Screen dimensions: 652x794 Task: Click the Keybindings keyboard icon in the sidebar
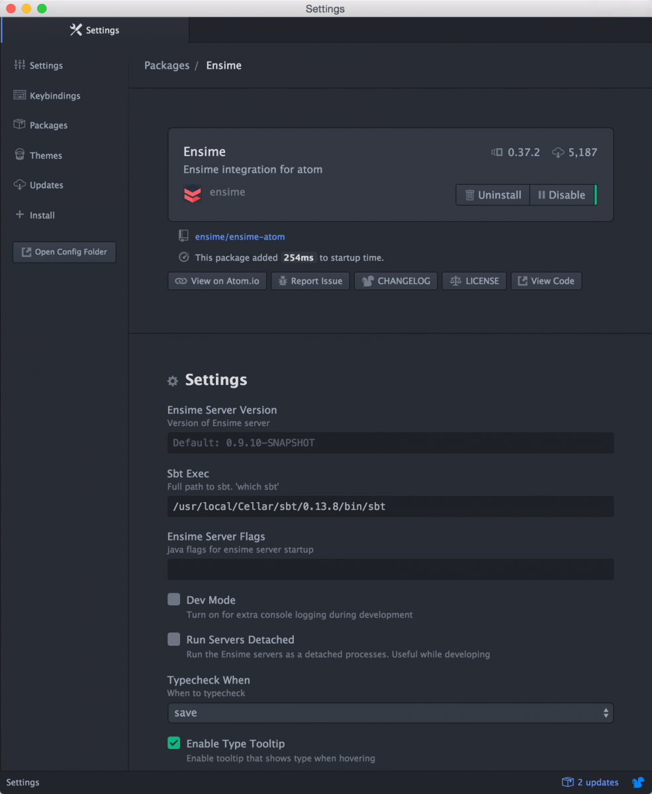pyautogui.click(x=19, y=95)
